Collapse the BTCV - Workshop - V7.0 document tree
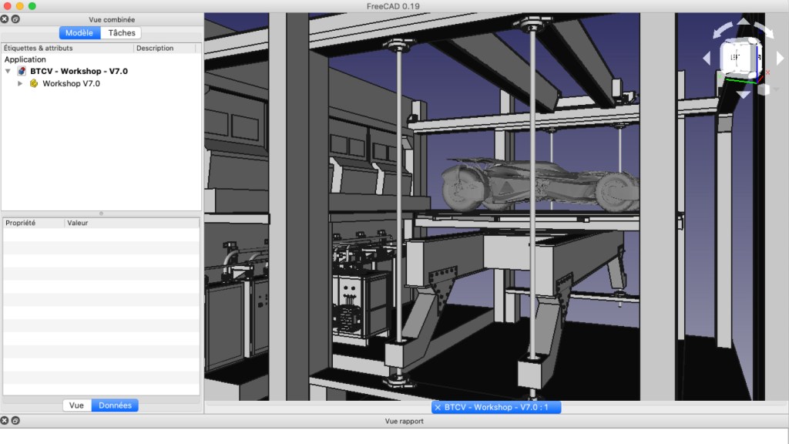 tap(8, 71)
